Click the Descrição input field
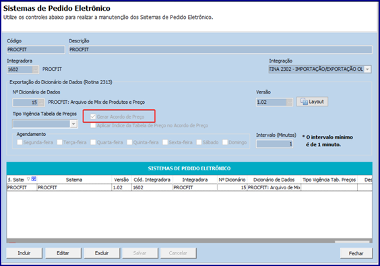 [x=220, y=50]
